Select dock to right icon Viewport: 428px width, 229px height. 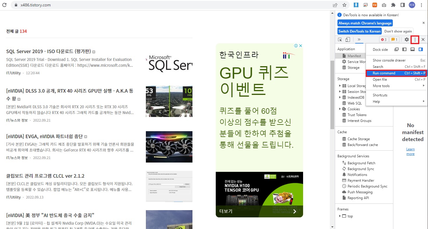pyautogui.click(x=420, y=49)
